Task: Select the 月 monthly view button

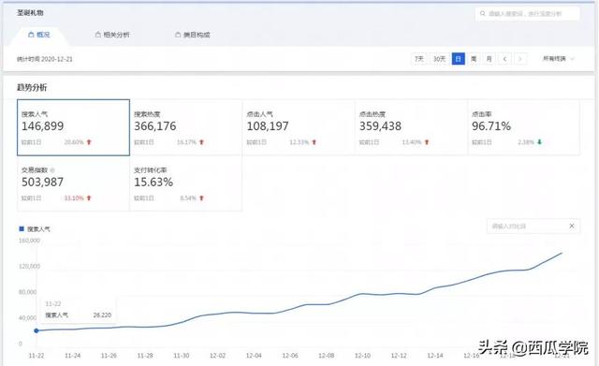Action: click(489, 59)
